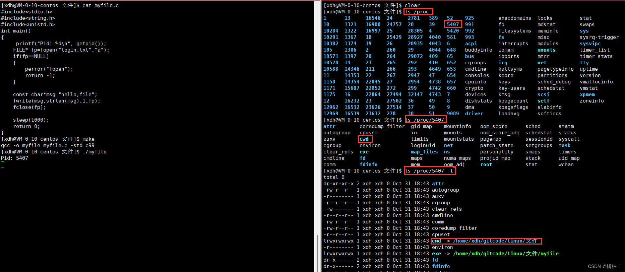Click the 'return 0;' line
Image resolution: width=625 pixels, height=272 pixels.
pos(26,126)
